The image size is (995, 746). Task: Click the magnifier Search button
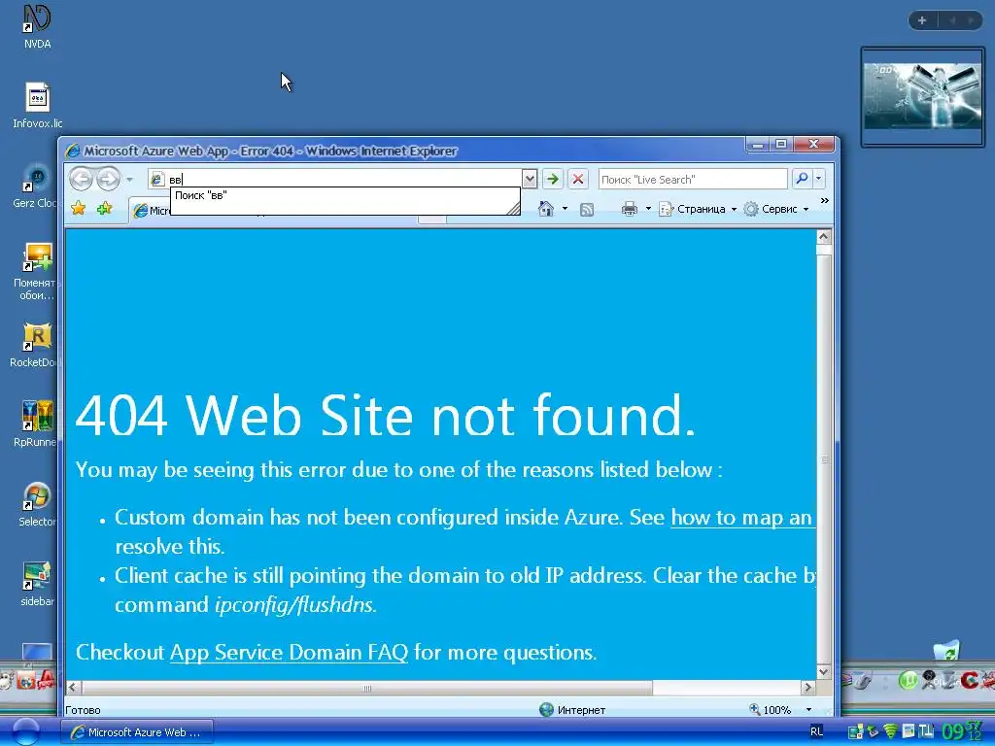pyautogui.click(x=802, y=180)
